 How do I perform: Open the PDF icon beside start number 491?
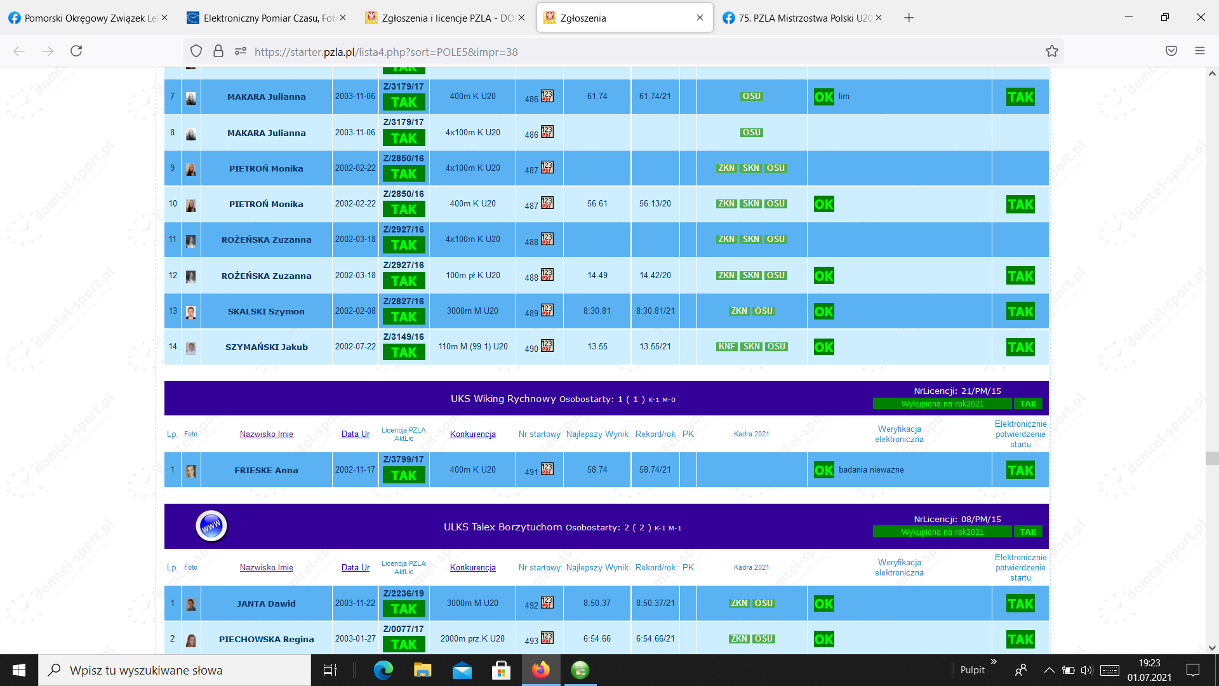point(547,469)
